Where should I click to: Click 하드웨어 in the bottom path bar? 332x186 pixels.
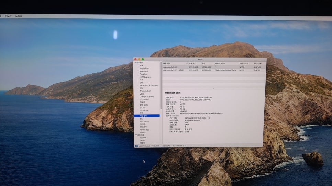156,146
